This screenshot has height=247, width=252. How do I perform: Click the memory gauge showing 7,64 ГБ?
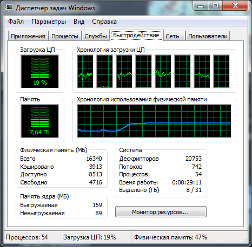pyautogui.click(x=39, y=121)
